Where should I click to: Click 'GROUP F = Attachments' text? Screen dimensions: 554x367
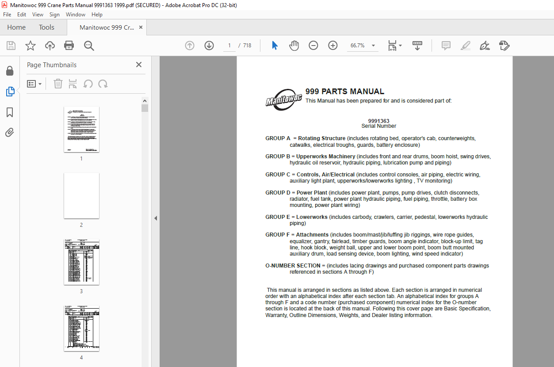[x=297, y=235]
